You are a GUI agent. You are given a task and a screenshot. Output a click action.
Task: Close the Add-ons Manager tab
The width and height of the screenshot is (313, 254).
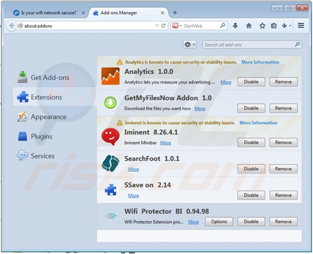[x=162, y=13]
